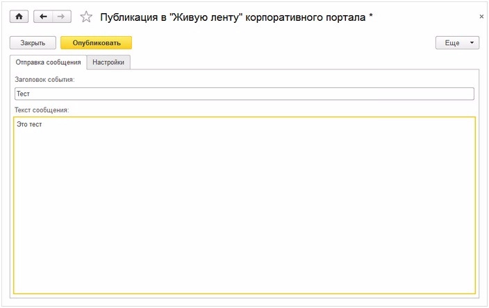Click the blank bottom area of the message box

coord(244,277)
